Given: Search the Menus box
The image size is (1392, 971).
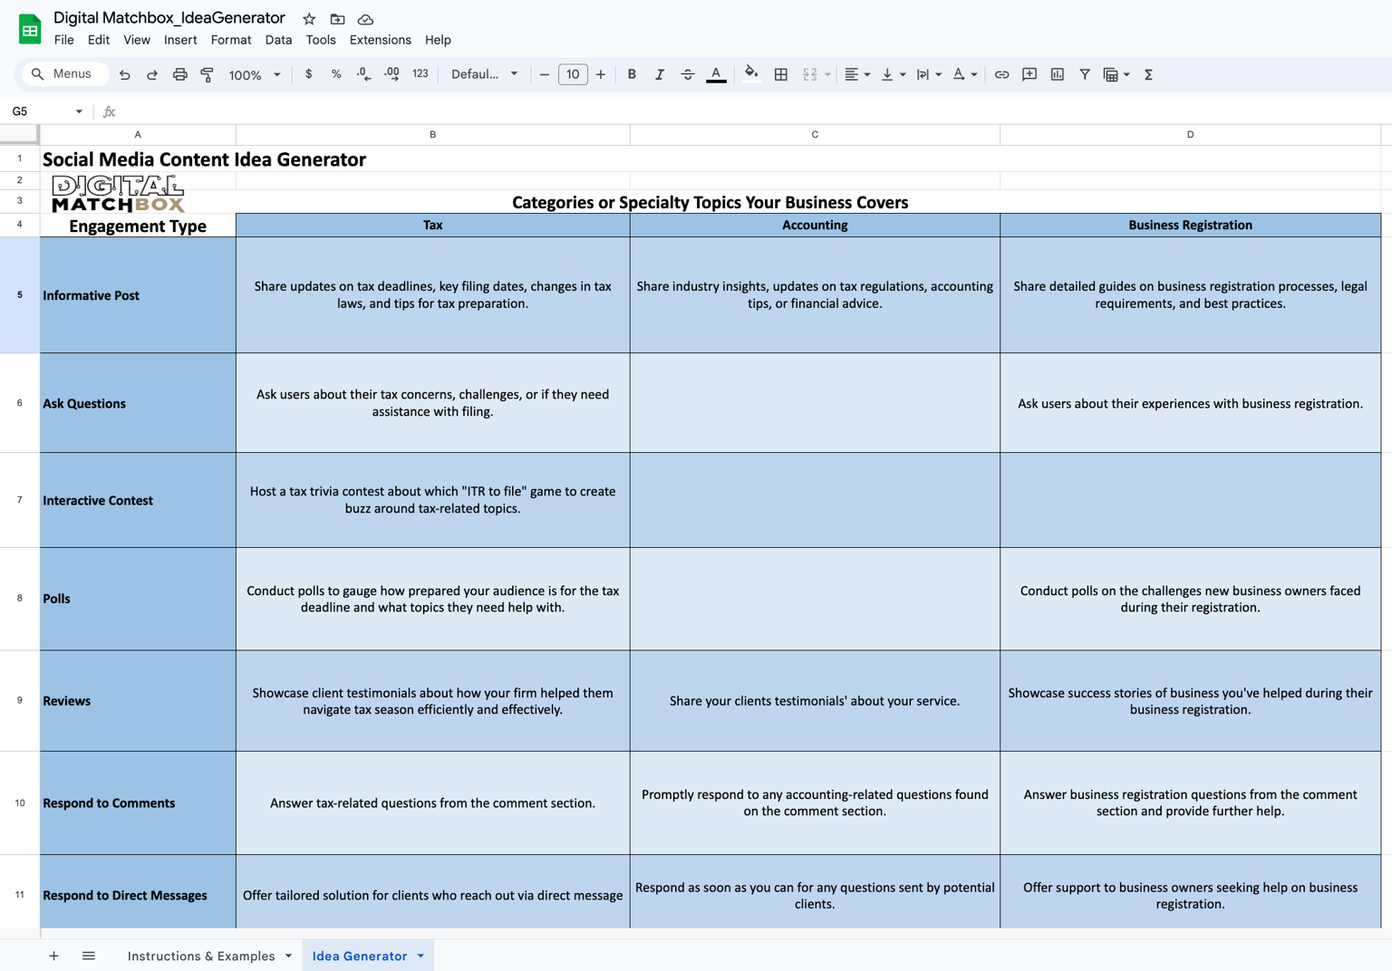Looking at the screenshot, I should pos(63,74).
